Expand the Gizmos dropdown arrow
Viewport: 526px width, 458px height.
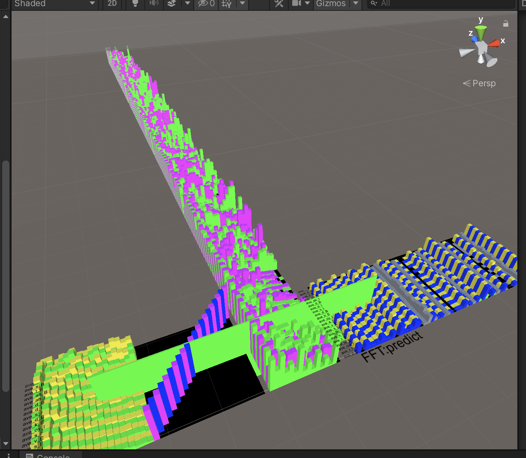[356, 4]
